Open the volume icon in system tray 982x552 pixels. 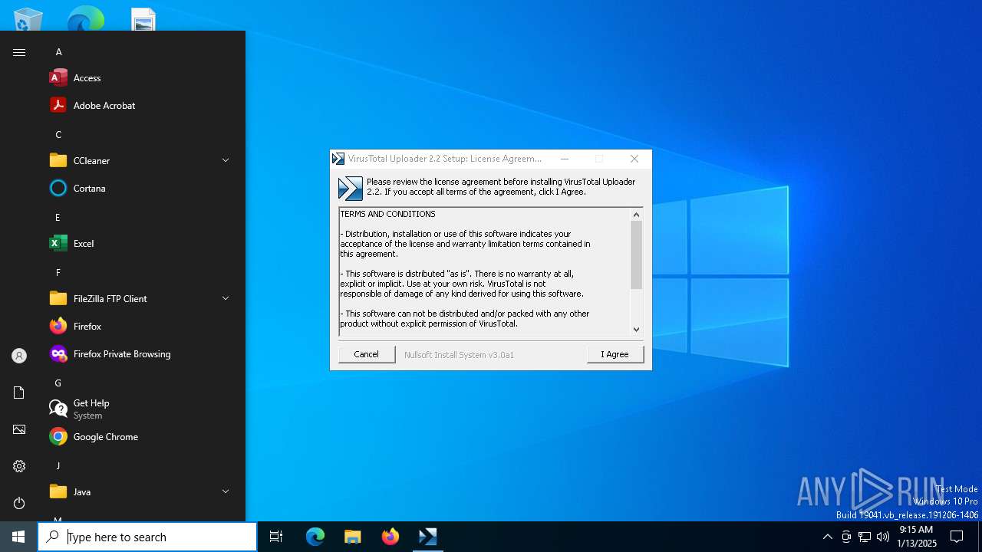[x=883, y=537]
